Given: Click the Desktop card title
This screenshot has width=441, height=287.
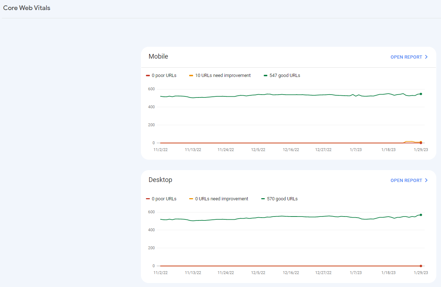Looking at the screenshot, I should [x=160, y=180].
